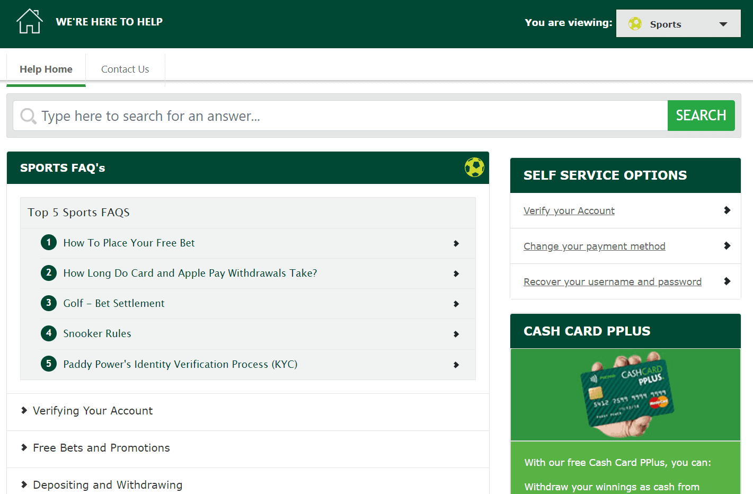Click number 5 badge in Top 5 FAQs
Image resolution: width=753 pixels, height=494 pixels.
pos(49,364)
